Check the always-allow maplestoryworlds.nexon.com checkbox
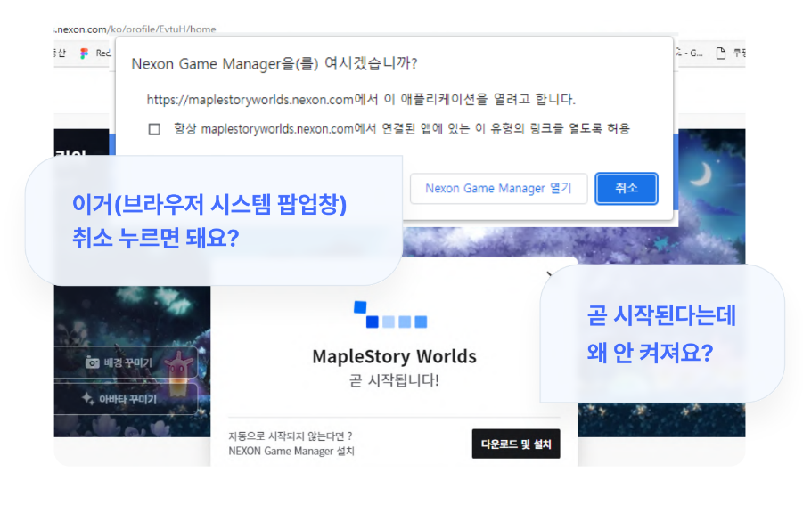The height and width of the screenshot is (505, 803). point(154,129)
